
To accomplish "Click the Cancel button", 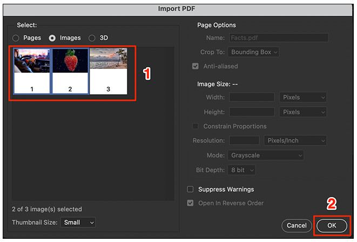I will pyautogui.click(x=297, y=225).
